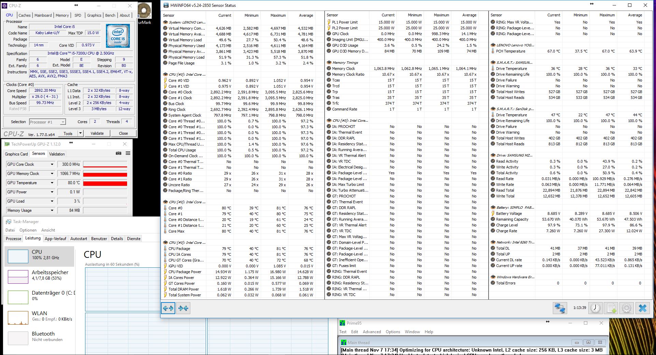Select the CPU Package Power sensor row
This screenshot has height=355, width=656.
(x=239, y=272)
